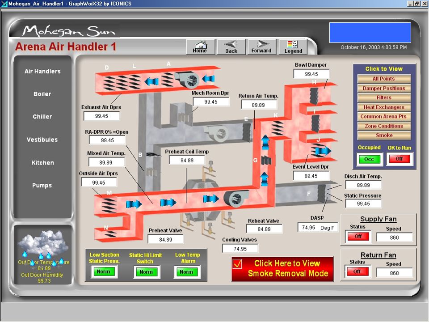
Task: Toggle the Occupied Occ indicator
Action: [369, 159]
